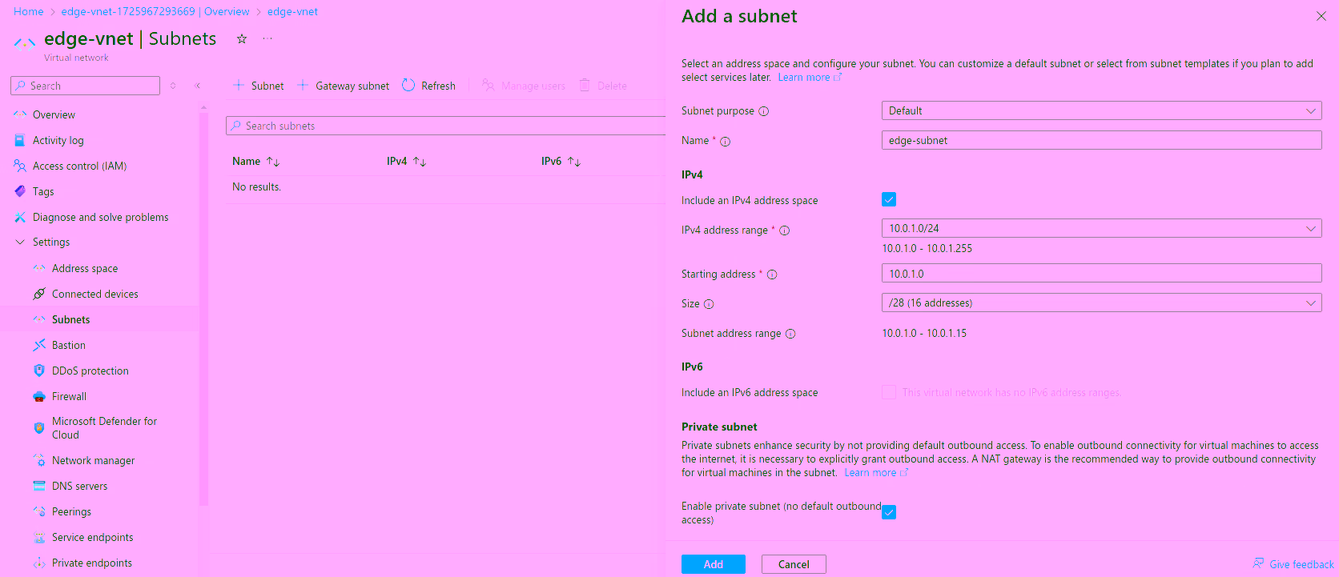
Task: Click the subnet Name input field
Action: point(1101,140)
